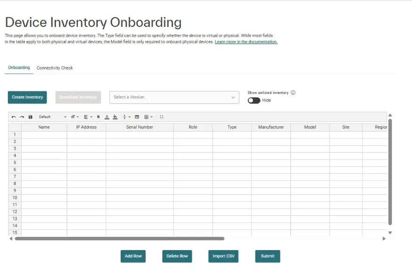Select the Site column header
412x276 pixels.
point(346,127)
